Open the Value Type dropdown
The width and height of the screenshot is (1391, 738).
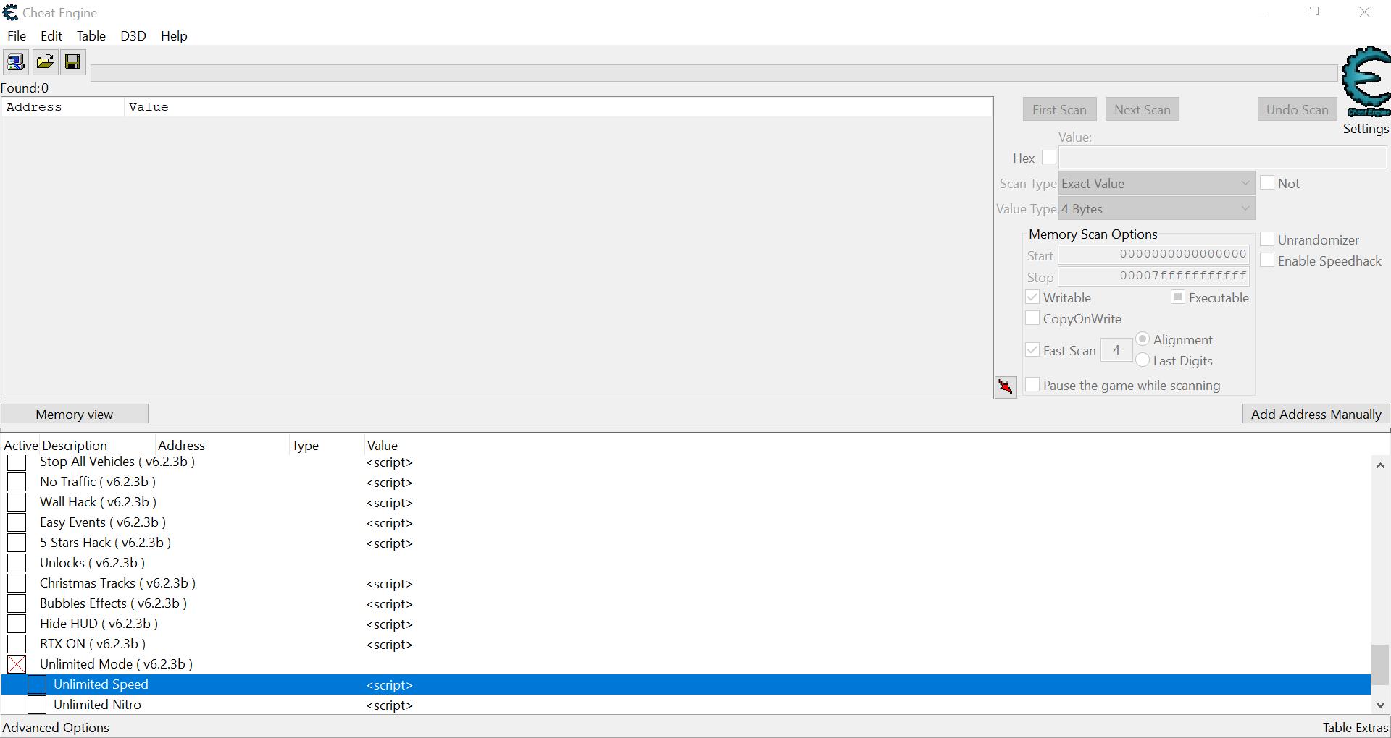coord(1156,209)
